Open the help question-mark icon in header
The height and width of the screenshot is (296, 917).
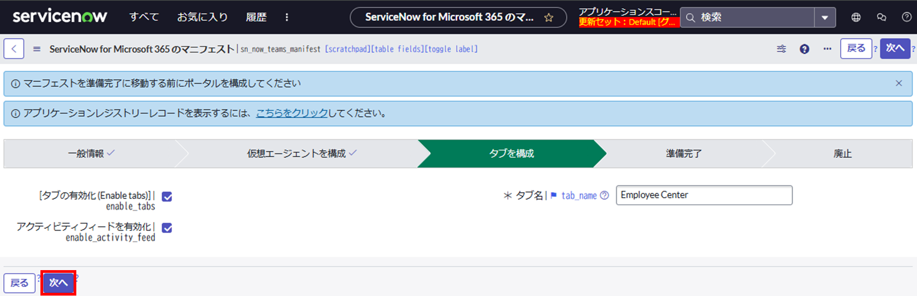coord(907,17)
